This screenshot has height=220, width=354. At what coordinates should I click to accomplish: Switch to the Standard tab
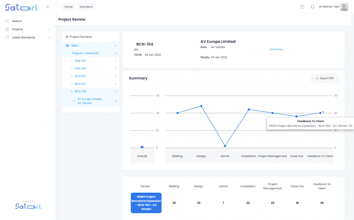86,7
